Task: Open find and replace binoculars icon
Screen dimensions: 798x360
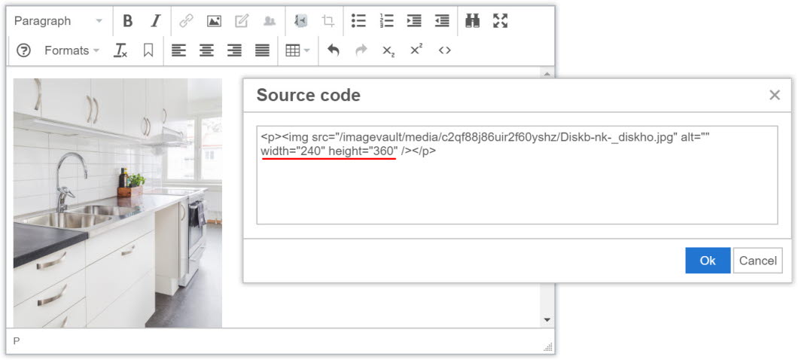Action: click(x=472, y=21)
